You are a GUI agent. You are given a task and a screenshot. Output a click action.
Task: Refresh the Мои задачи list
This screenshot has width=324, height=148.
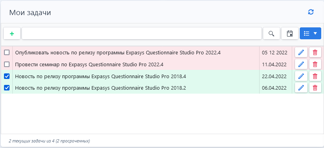pyautogui.click(x=311, y=12)
